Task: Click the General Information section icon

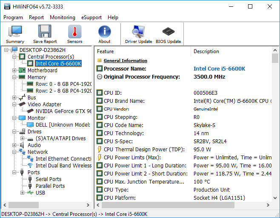Action: [x=100, y=60]
